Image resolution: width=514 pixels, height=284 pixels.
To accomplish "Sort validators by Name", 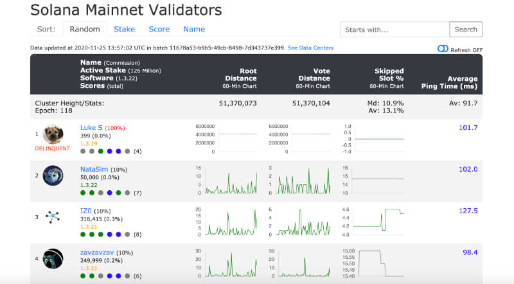I will tap(194, 29).
